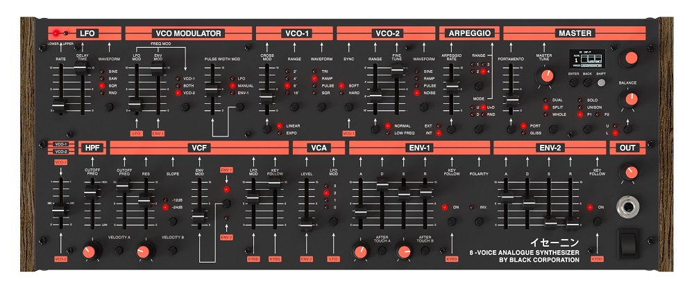
Task: Click the VCO Modulator ENV MOD slider
Action: tap(158, 69)
